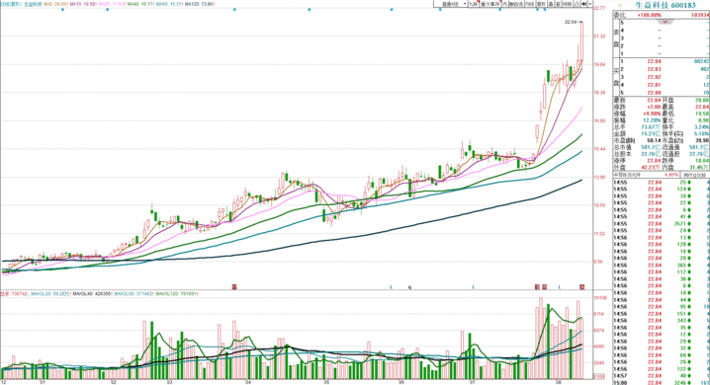Click the 02 month label on time axis
Viewport: 710px width, 385px height.
click(x=114, y=382)
